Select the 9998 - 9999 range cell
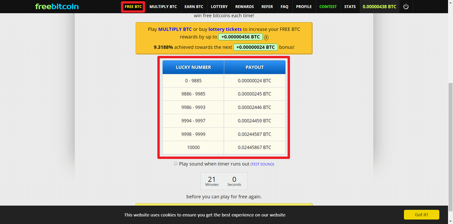Screen dimensions: 453x224 click(193, 134)
